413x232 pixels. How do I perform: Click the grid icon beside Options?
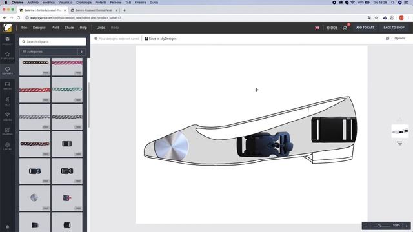click(387, 39)
